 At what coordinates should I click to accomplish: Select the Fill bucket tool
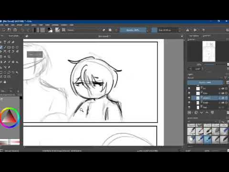point(17,62)
